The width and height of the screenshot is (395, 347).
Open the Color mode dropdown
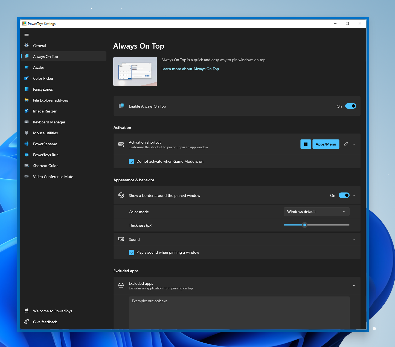[316, 212]
